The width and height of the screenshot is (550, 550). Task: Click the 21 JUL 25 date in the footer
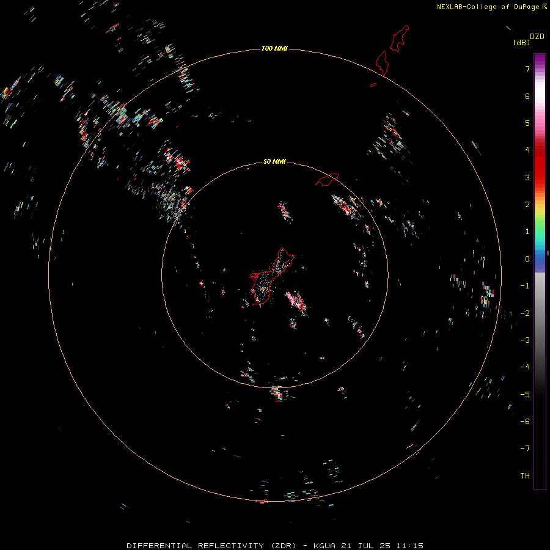click(x=366, y=546)
